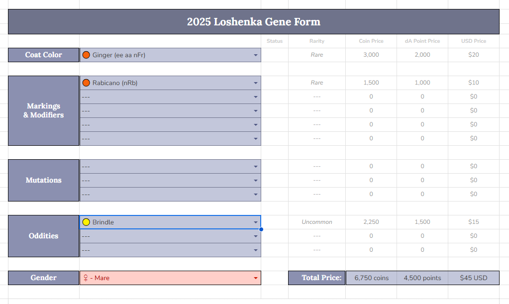Select the 4,500 points total cell
The width and height of the screenshot is (509, 304).
pos(422,278)
